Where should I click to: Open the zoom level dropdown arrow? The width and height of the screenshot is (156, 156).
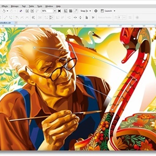[x=55, y=11]
